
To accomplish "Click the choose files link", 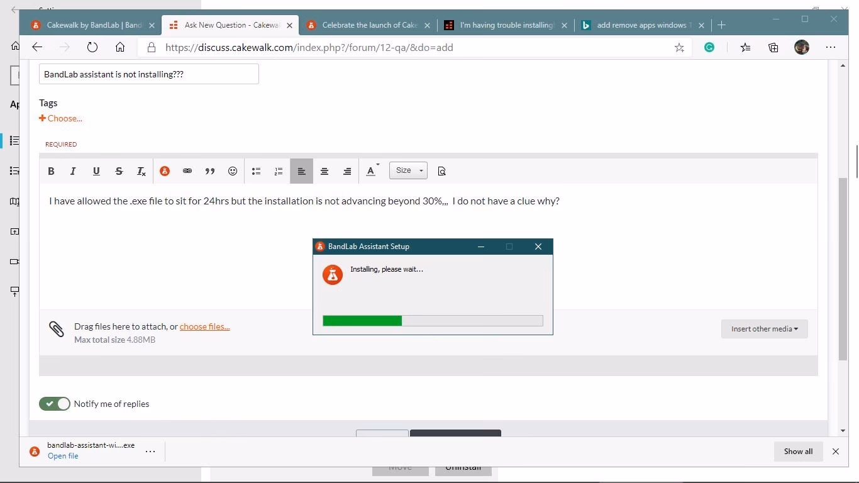I will [204, 326].
